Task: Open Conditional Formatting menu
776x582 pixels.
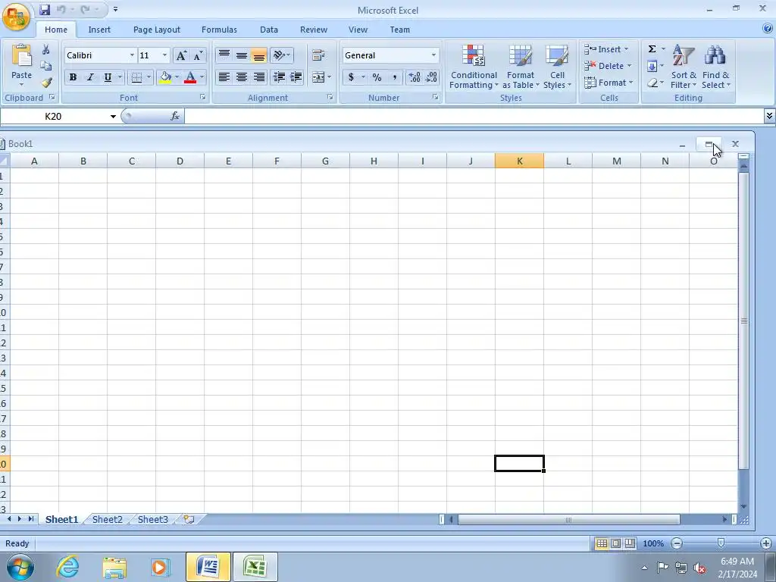Action: [x=474, y=67]
